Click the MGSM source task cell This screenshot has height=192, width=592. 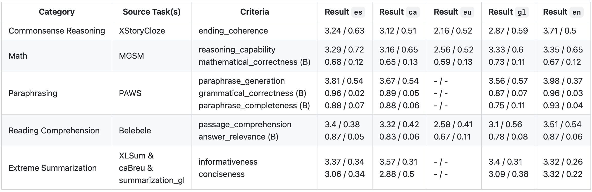[x=131, y=56]
